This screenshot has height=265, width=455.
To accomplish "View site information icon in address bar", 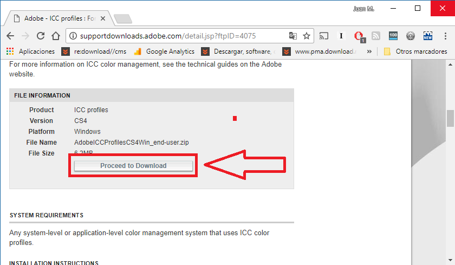I will [x=73, y=36].
